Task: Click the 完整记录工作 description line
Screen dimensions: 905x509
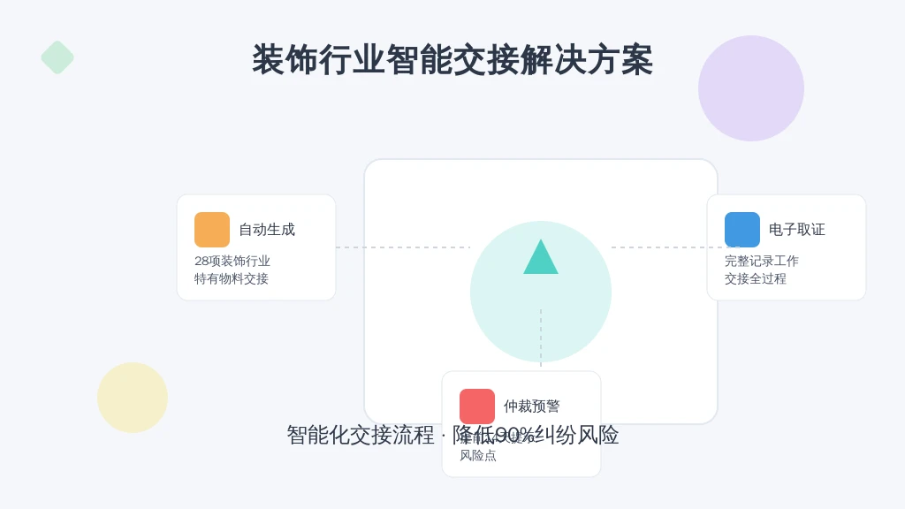Action: tap(762, 261)
